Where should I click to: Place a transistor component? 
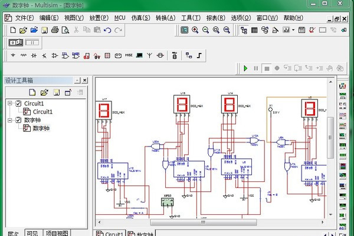44,55
